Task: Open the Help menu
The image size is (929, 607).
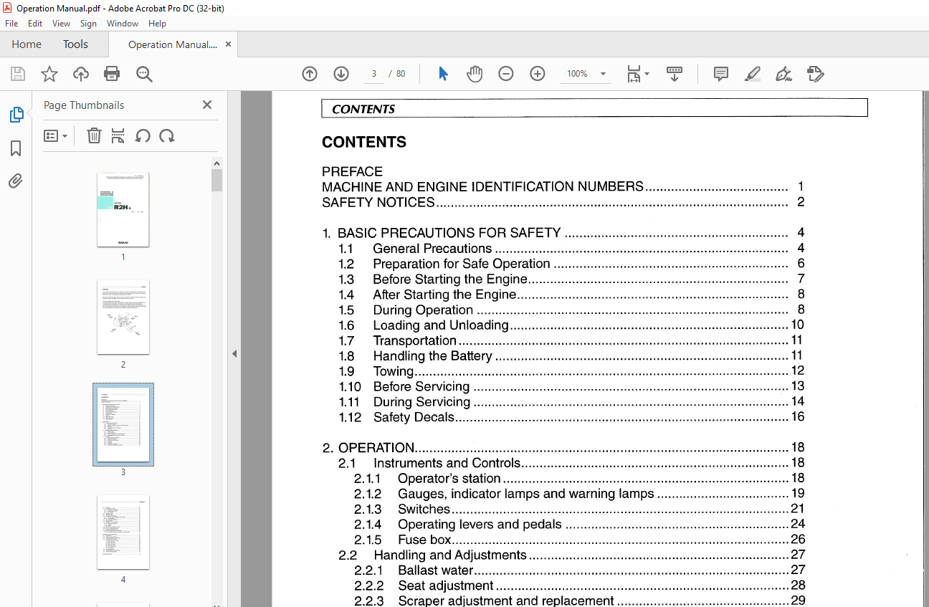Action: (157, 24)
